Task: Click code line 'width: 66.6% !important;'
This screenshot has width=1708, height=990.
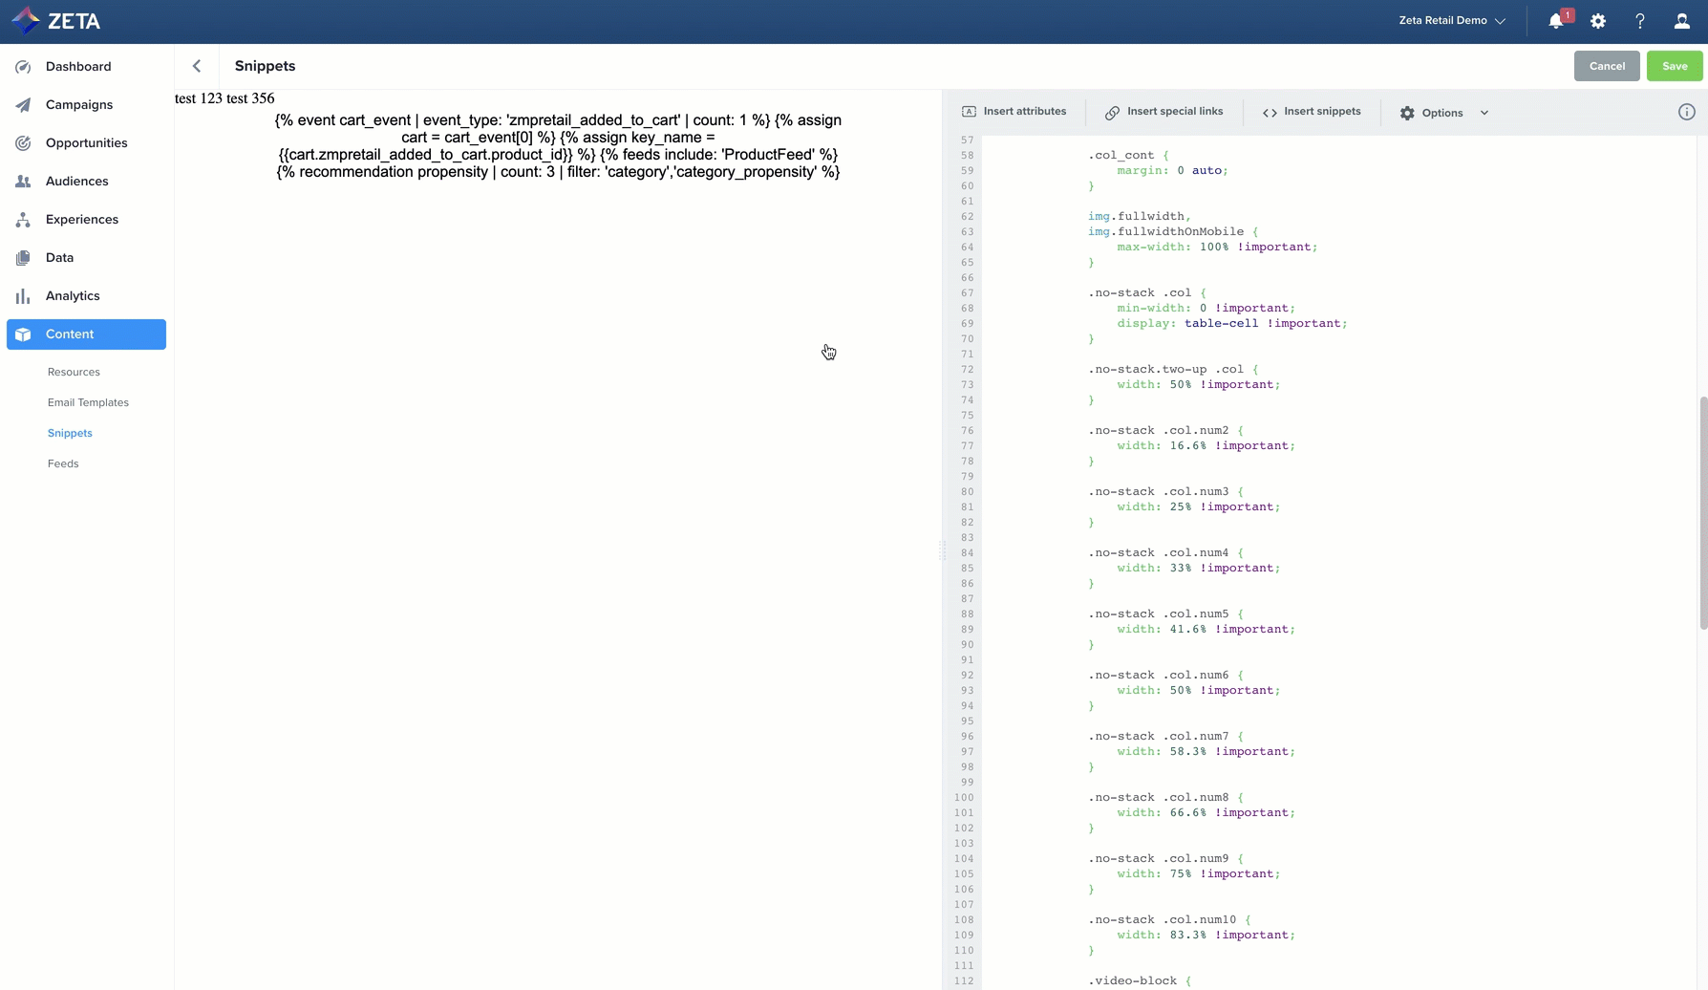Action: point(1206,812)
